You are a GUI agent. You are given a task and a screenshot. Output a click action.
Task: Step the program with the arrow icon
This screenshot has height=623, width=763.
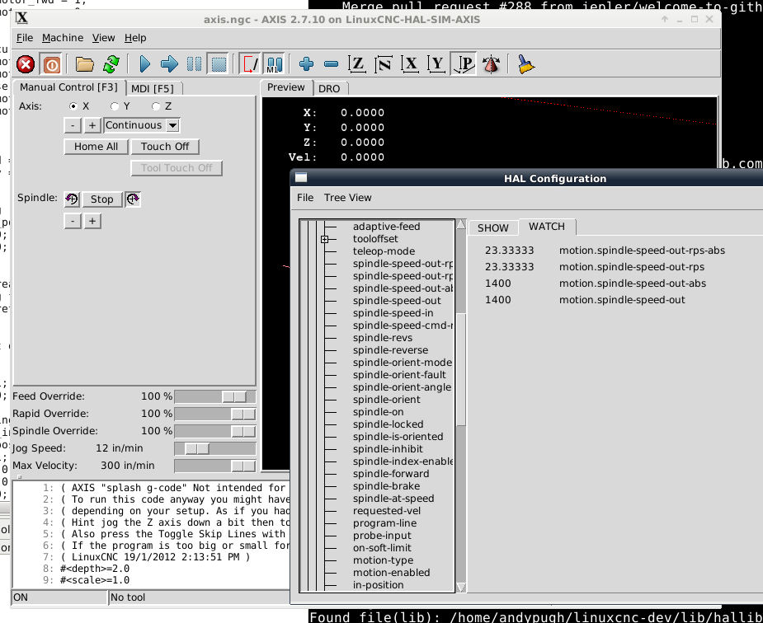(169, 64)
